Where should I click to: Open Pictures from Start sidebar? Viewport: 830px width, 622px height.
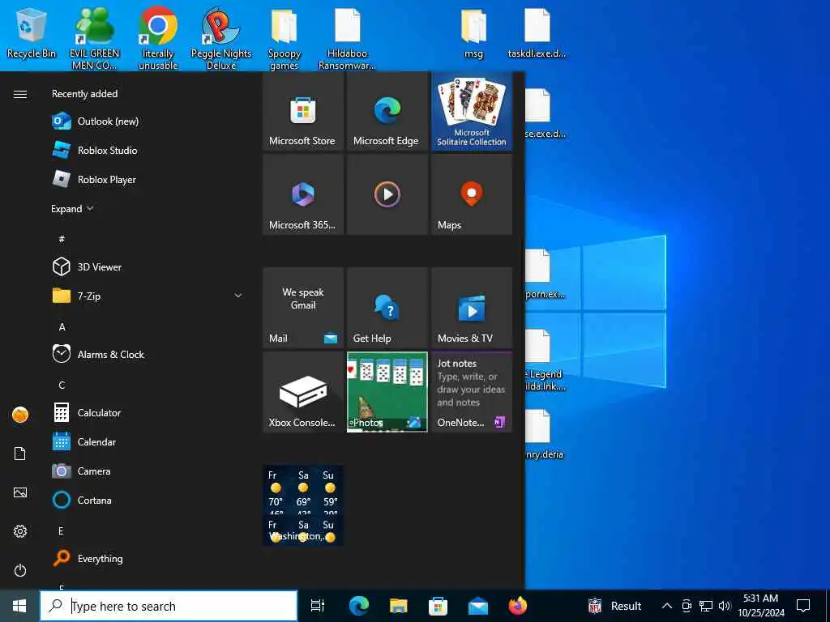pyautogui.click(x=20, y=492)
